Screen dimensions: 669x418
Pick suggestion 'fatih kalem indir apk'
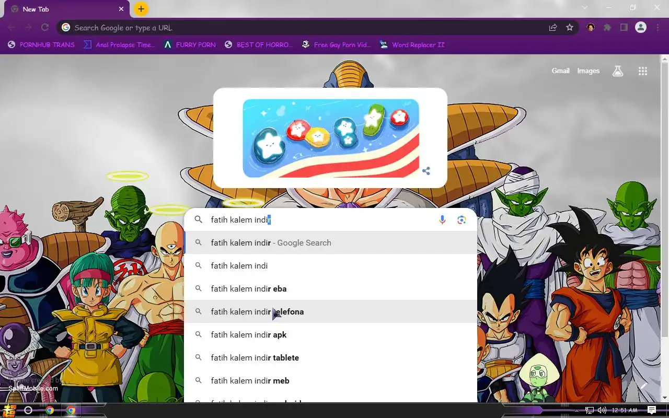331,335
